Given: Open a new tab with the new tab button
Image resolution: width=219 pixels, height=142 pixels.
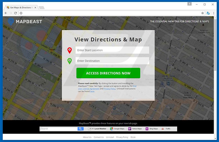Looking at the screenshot, I should [42, 7].
